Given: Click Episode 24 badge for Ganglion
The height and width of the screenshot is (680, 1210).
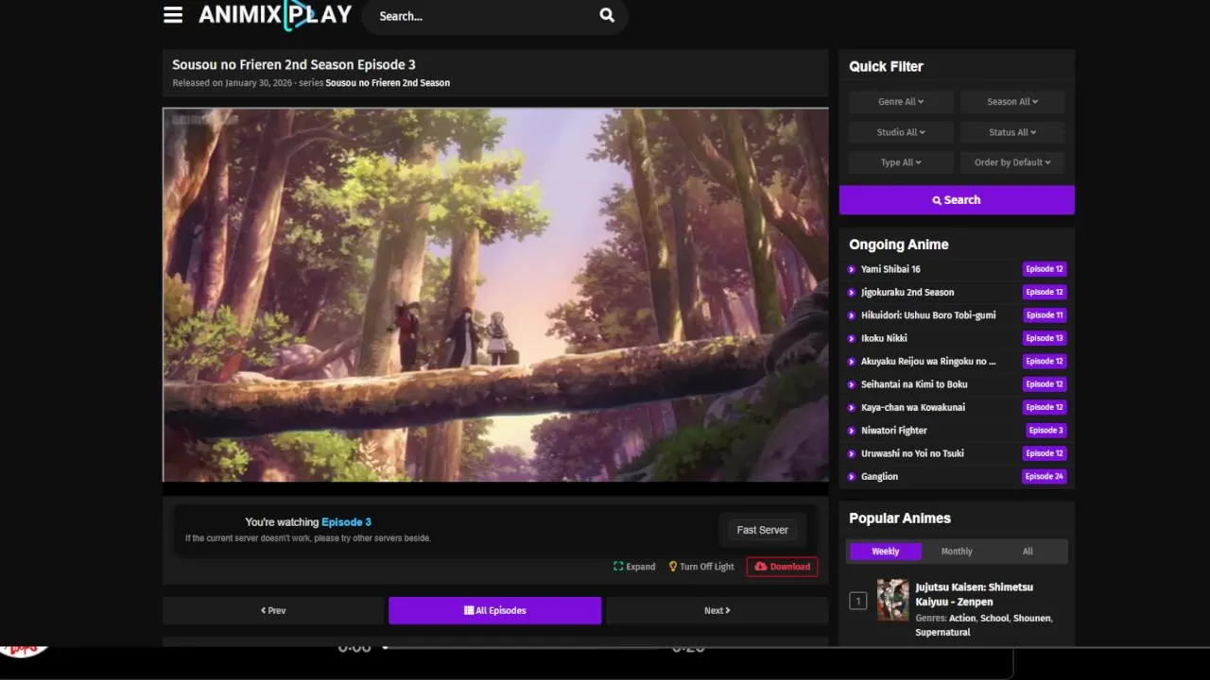Looking at the screenshot, I should click(x=1045, y=477).
